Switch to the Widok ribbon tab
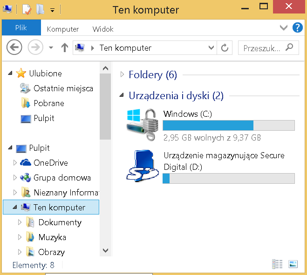 (103, 29)
